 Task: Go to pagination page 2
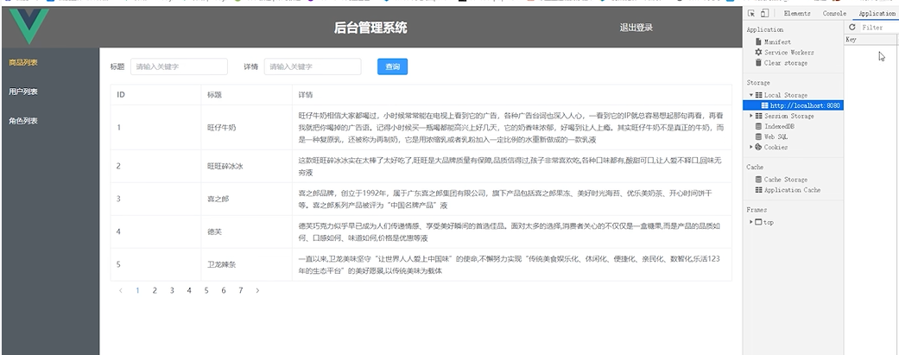click(x=155, y=290)
